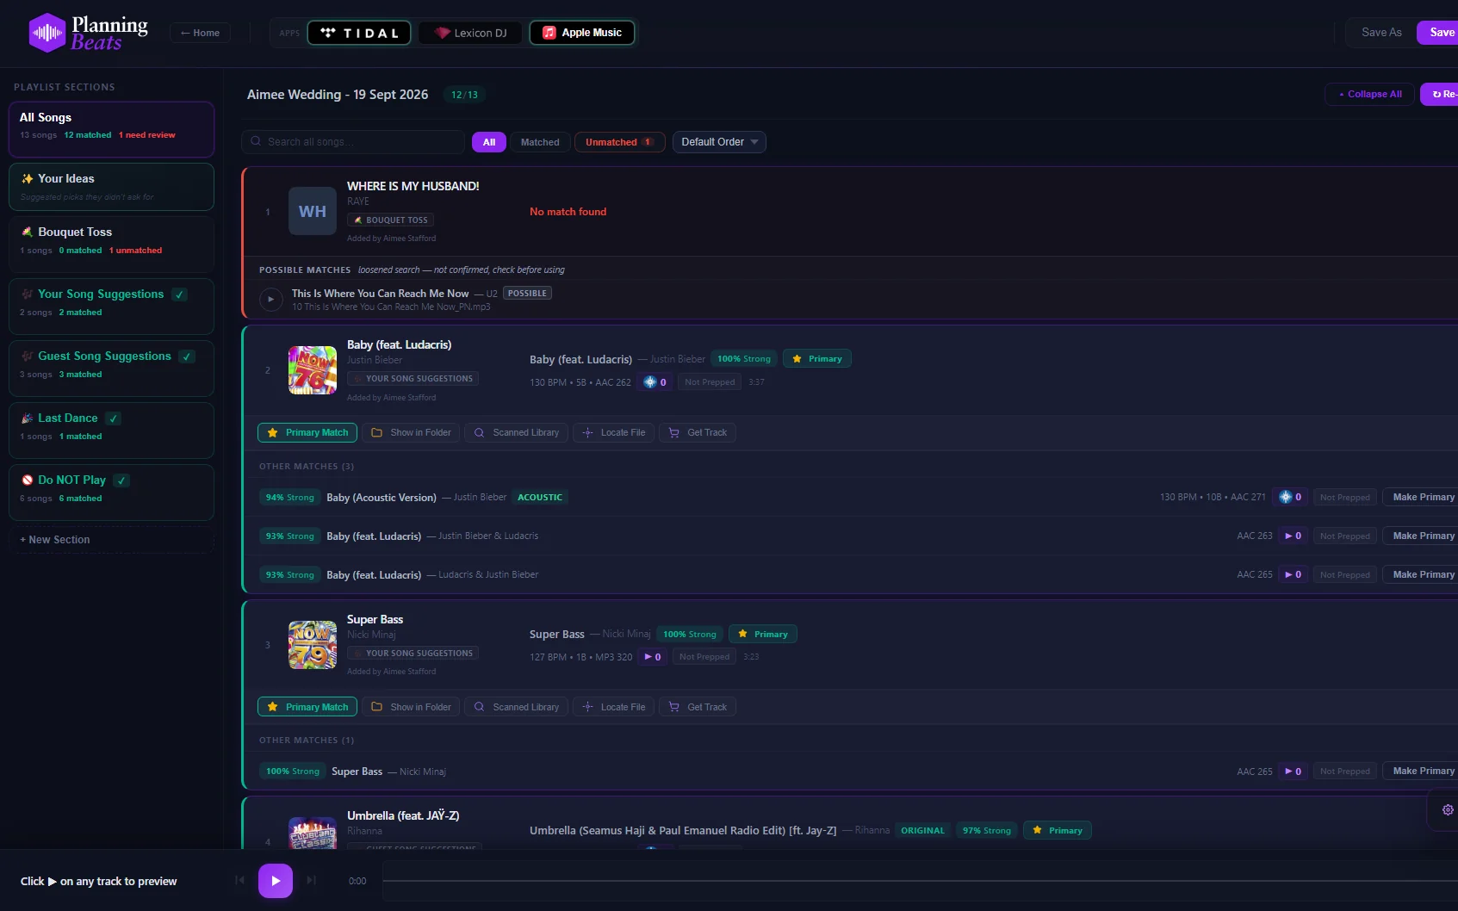The width and height of the screenshot is (1458, 911).
Task: Toggle Primary Match for Baby (feat. Ludacris)
Action: 308,432
